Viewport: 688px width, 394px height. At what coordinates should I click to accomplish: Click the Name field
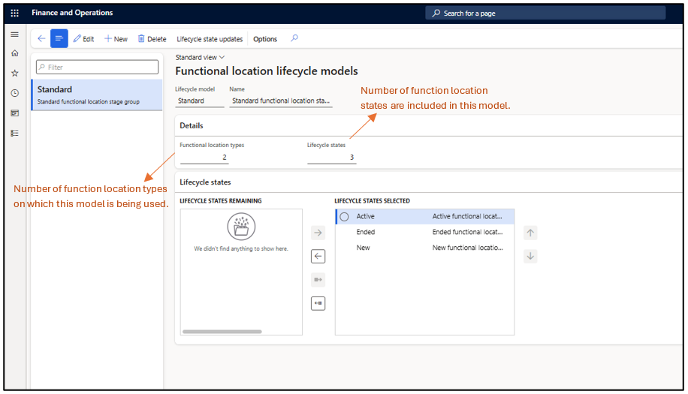pos(281,101)
